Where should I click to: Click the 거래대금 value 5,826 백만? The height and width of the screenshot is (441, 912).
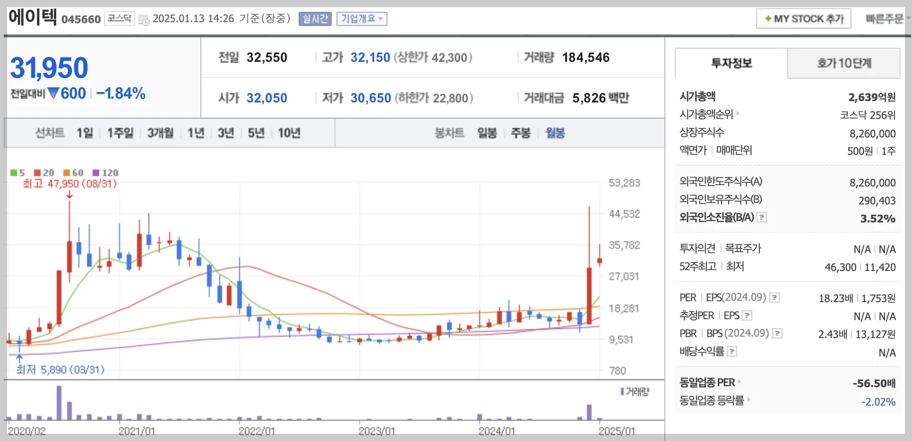(x=601, y=98)
